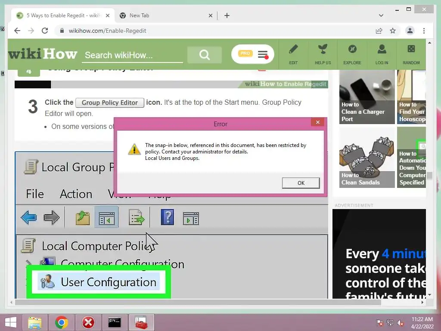This screenshot has height=331, width=441.
Task: Reload the wikiHow page
Action: tap(45, 31)
